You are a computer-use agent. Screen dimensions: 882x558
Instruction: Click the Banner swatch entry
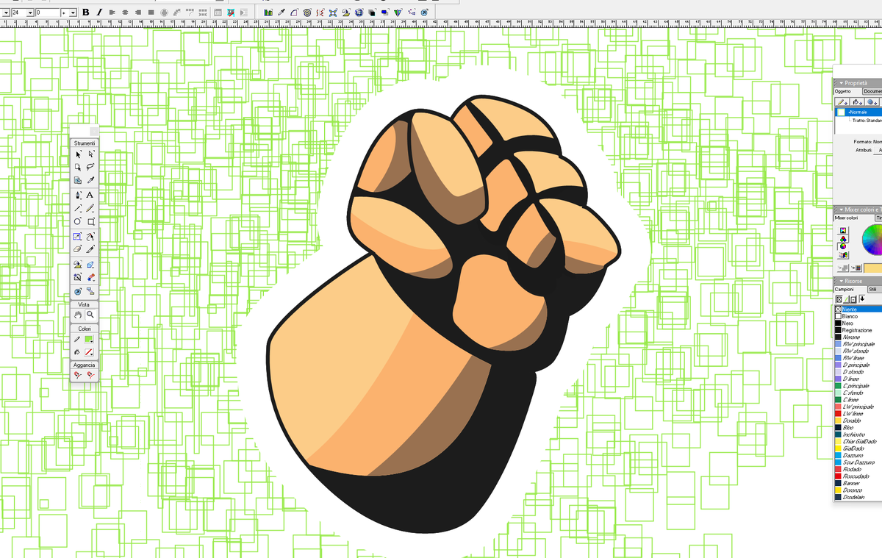pyautogui.click(x=858, y=483)
